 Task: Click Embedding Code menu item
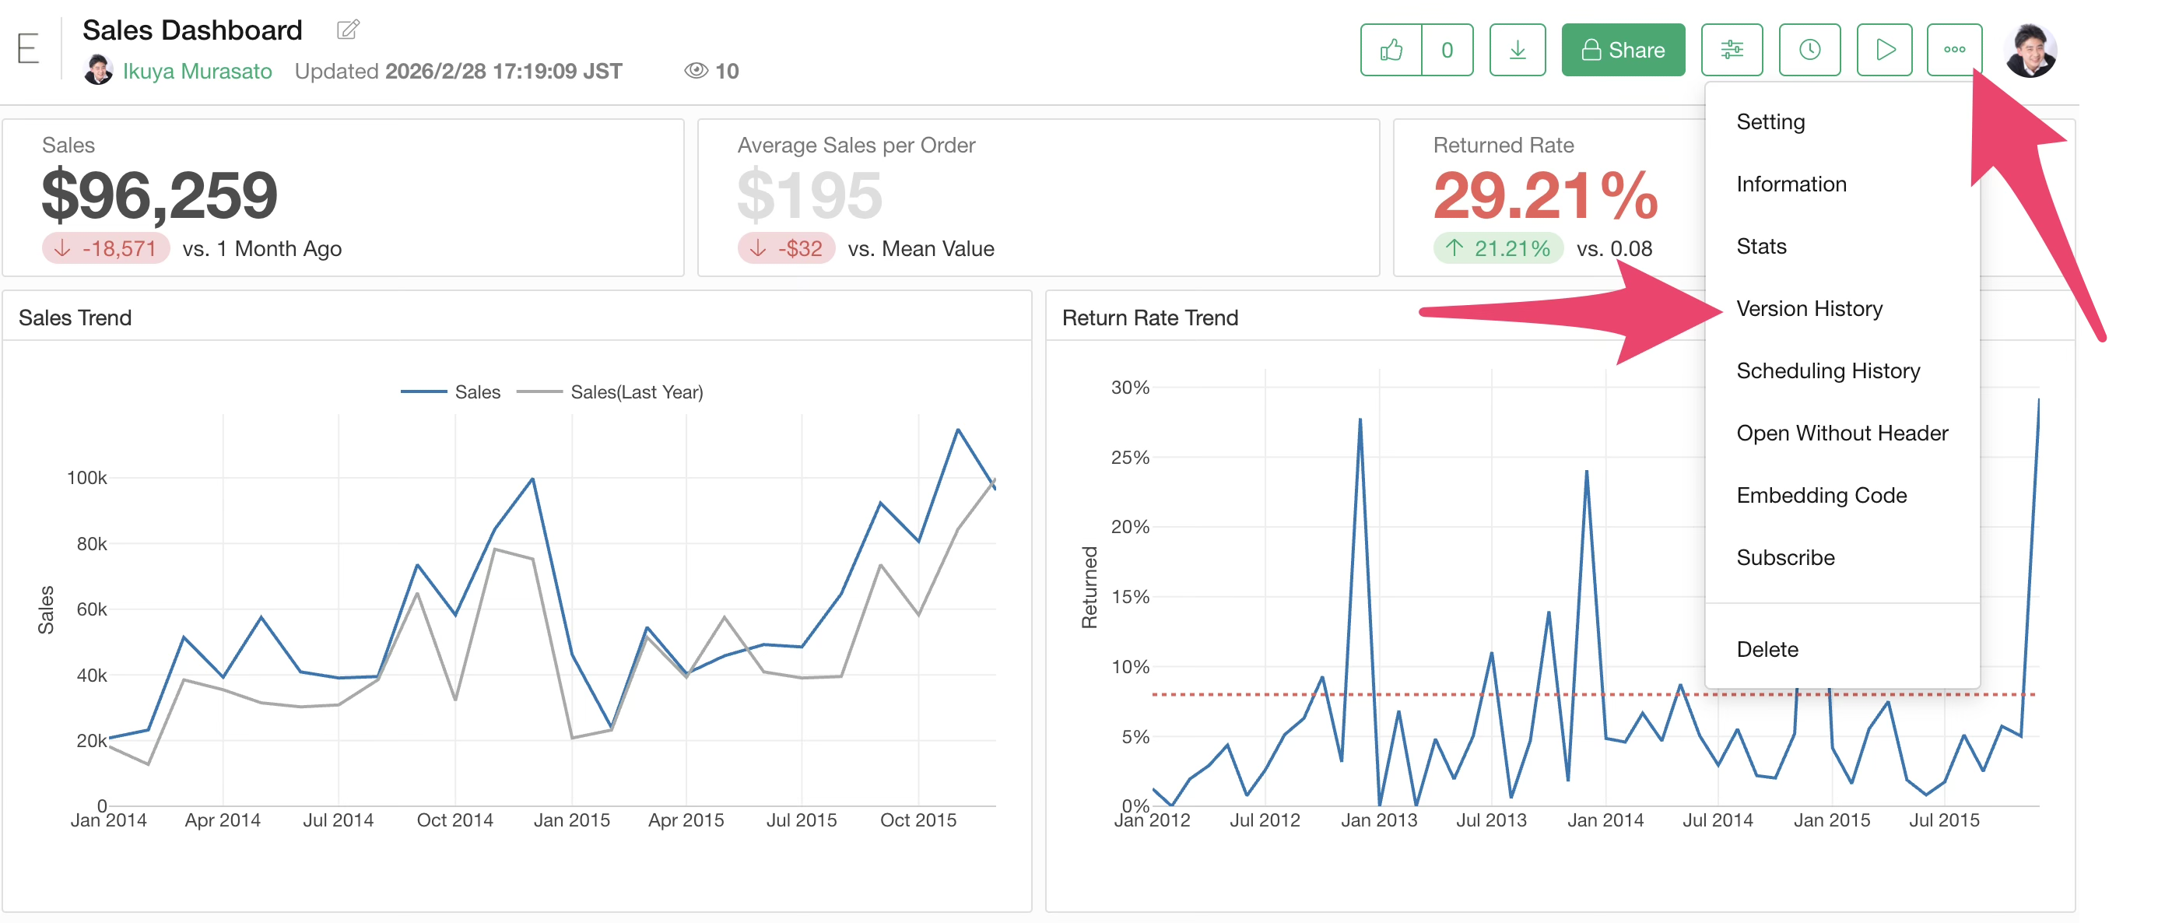1821,495
